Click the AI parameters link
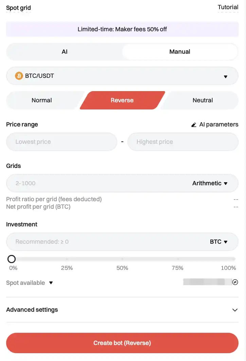The image size is (246, 361). point(218,124)
